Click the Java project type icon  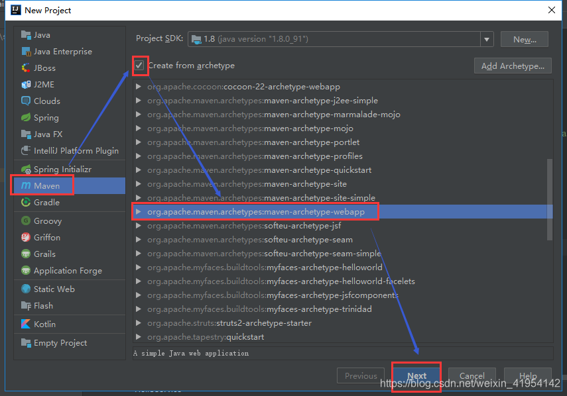tap(26, 35)
